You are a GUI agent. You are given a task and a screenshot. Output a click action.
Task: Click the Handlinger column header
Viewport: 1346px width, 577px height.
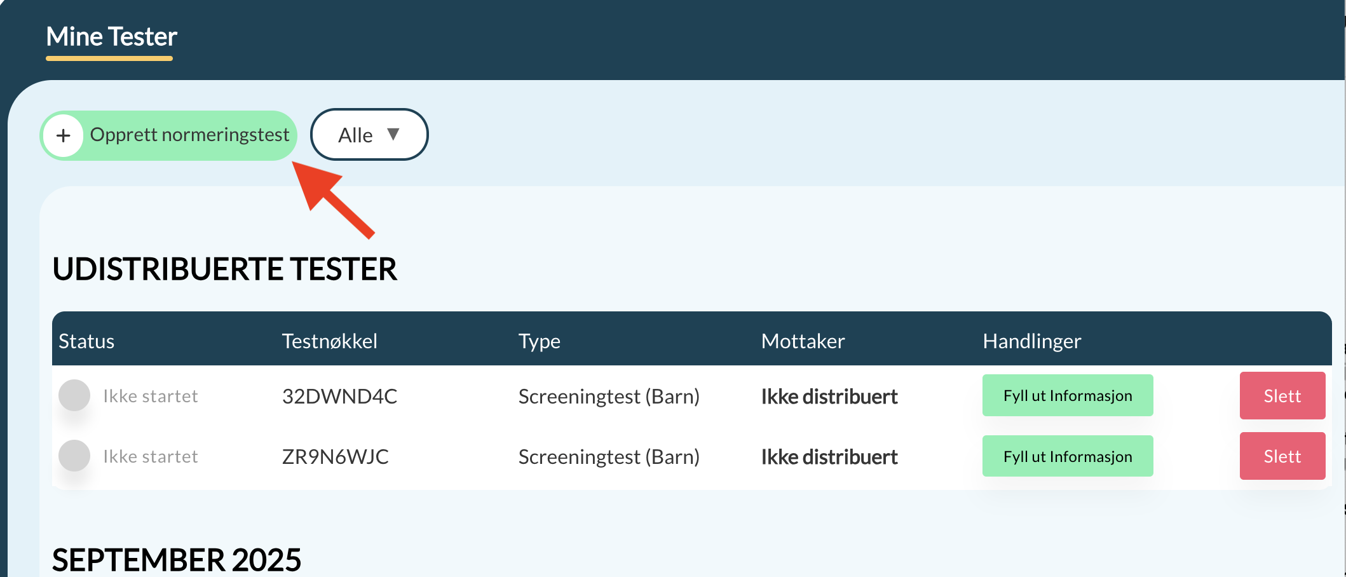pos(1031,341)
